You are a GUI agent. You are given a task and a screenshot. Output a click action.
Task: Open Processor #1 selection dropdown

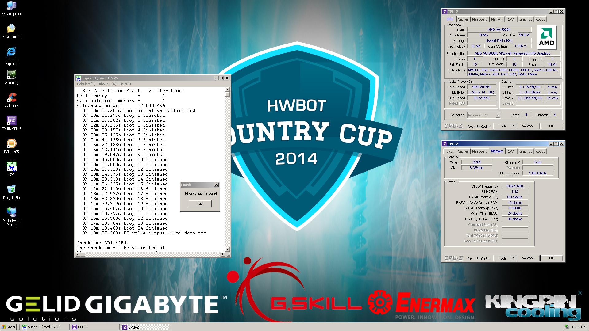point(484,115)
